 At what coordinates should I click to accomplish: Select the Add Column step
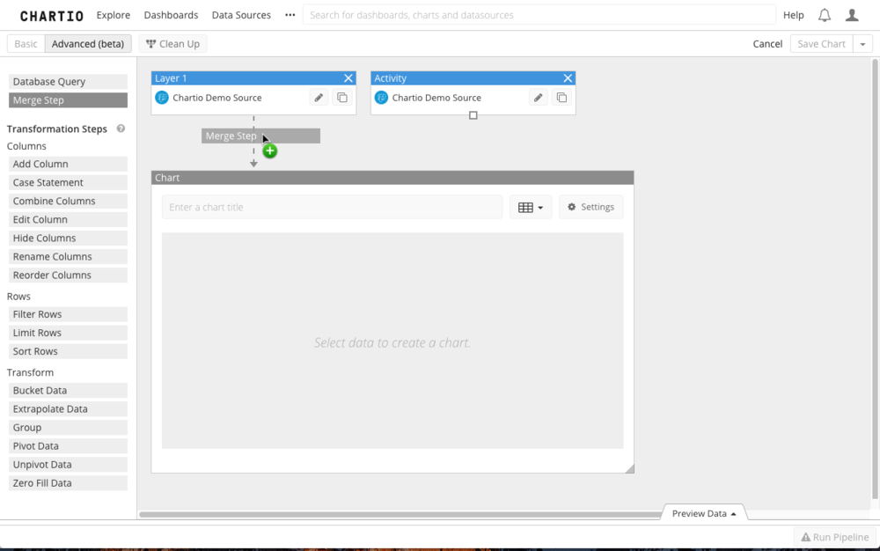tap(68, 164)
